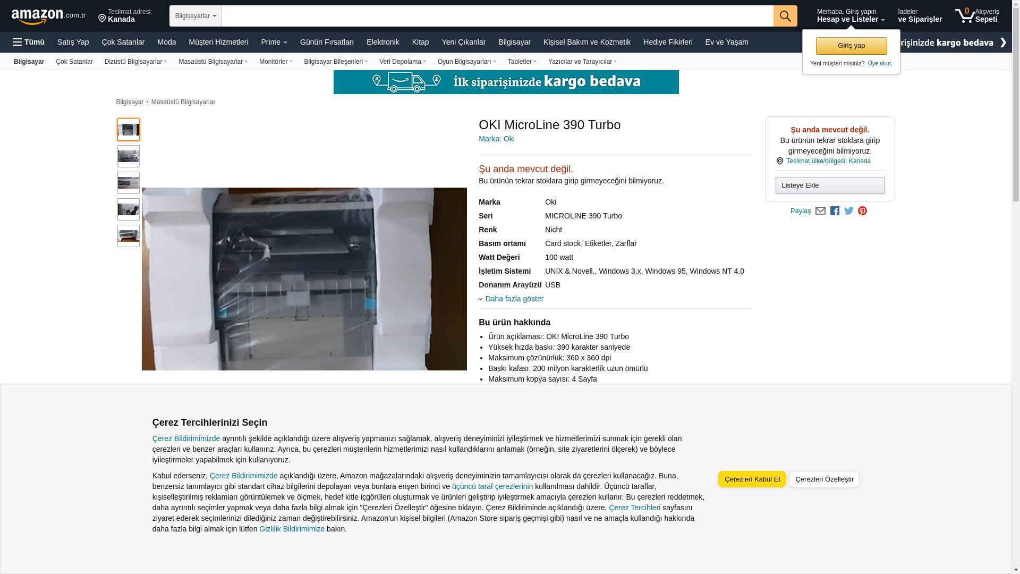The image size is (1020, 574).
Task: Click the magnifier search button
Action: [x=785, y=16]
